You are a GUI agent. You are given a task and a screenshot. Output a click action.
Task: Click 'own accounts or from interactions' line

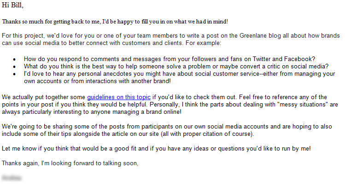click(97, 81)
